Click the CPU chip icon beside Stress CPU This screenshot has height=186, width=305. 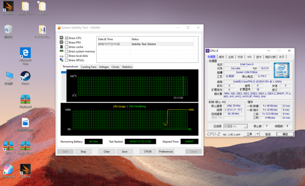[61, 37]
